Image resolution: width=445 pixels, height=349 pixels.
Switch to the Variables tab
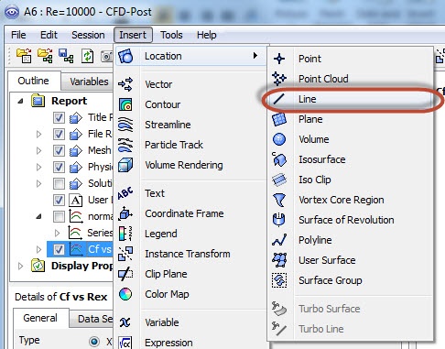coord(89,82)
